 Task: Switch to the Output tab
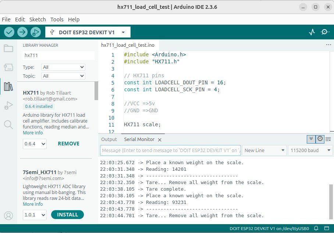coord(109,140)
